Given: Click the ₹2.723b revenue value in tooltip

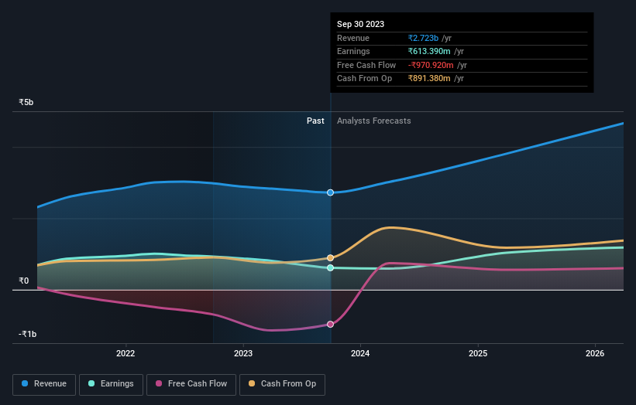Looking at the screenshot, I should pyautogui.click(x=423, y=38).
